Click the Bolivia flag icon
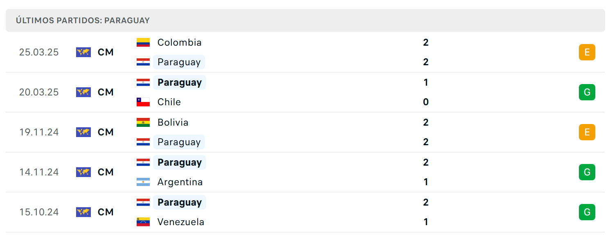 click(x=143, y=122)
